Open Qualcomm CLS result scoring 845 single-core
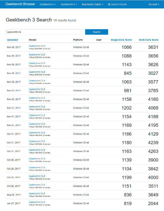The width and height of the screenshot is (164, 211). 37,72
